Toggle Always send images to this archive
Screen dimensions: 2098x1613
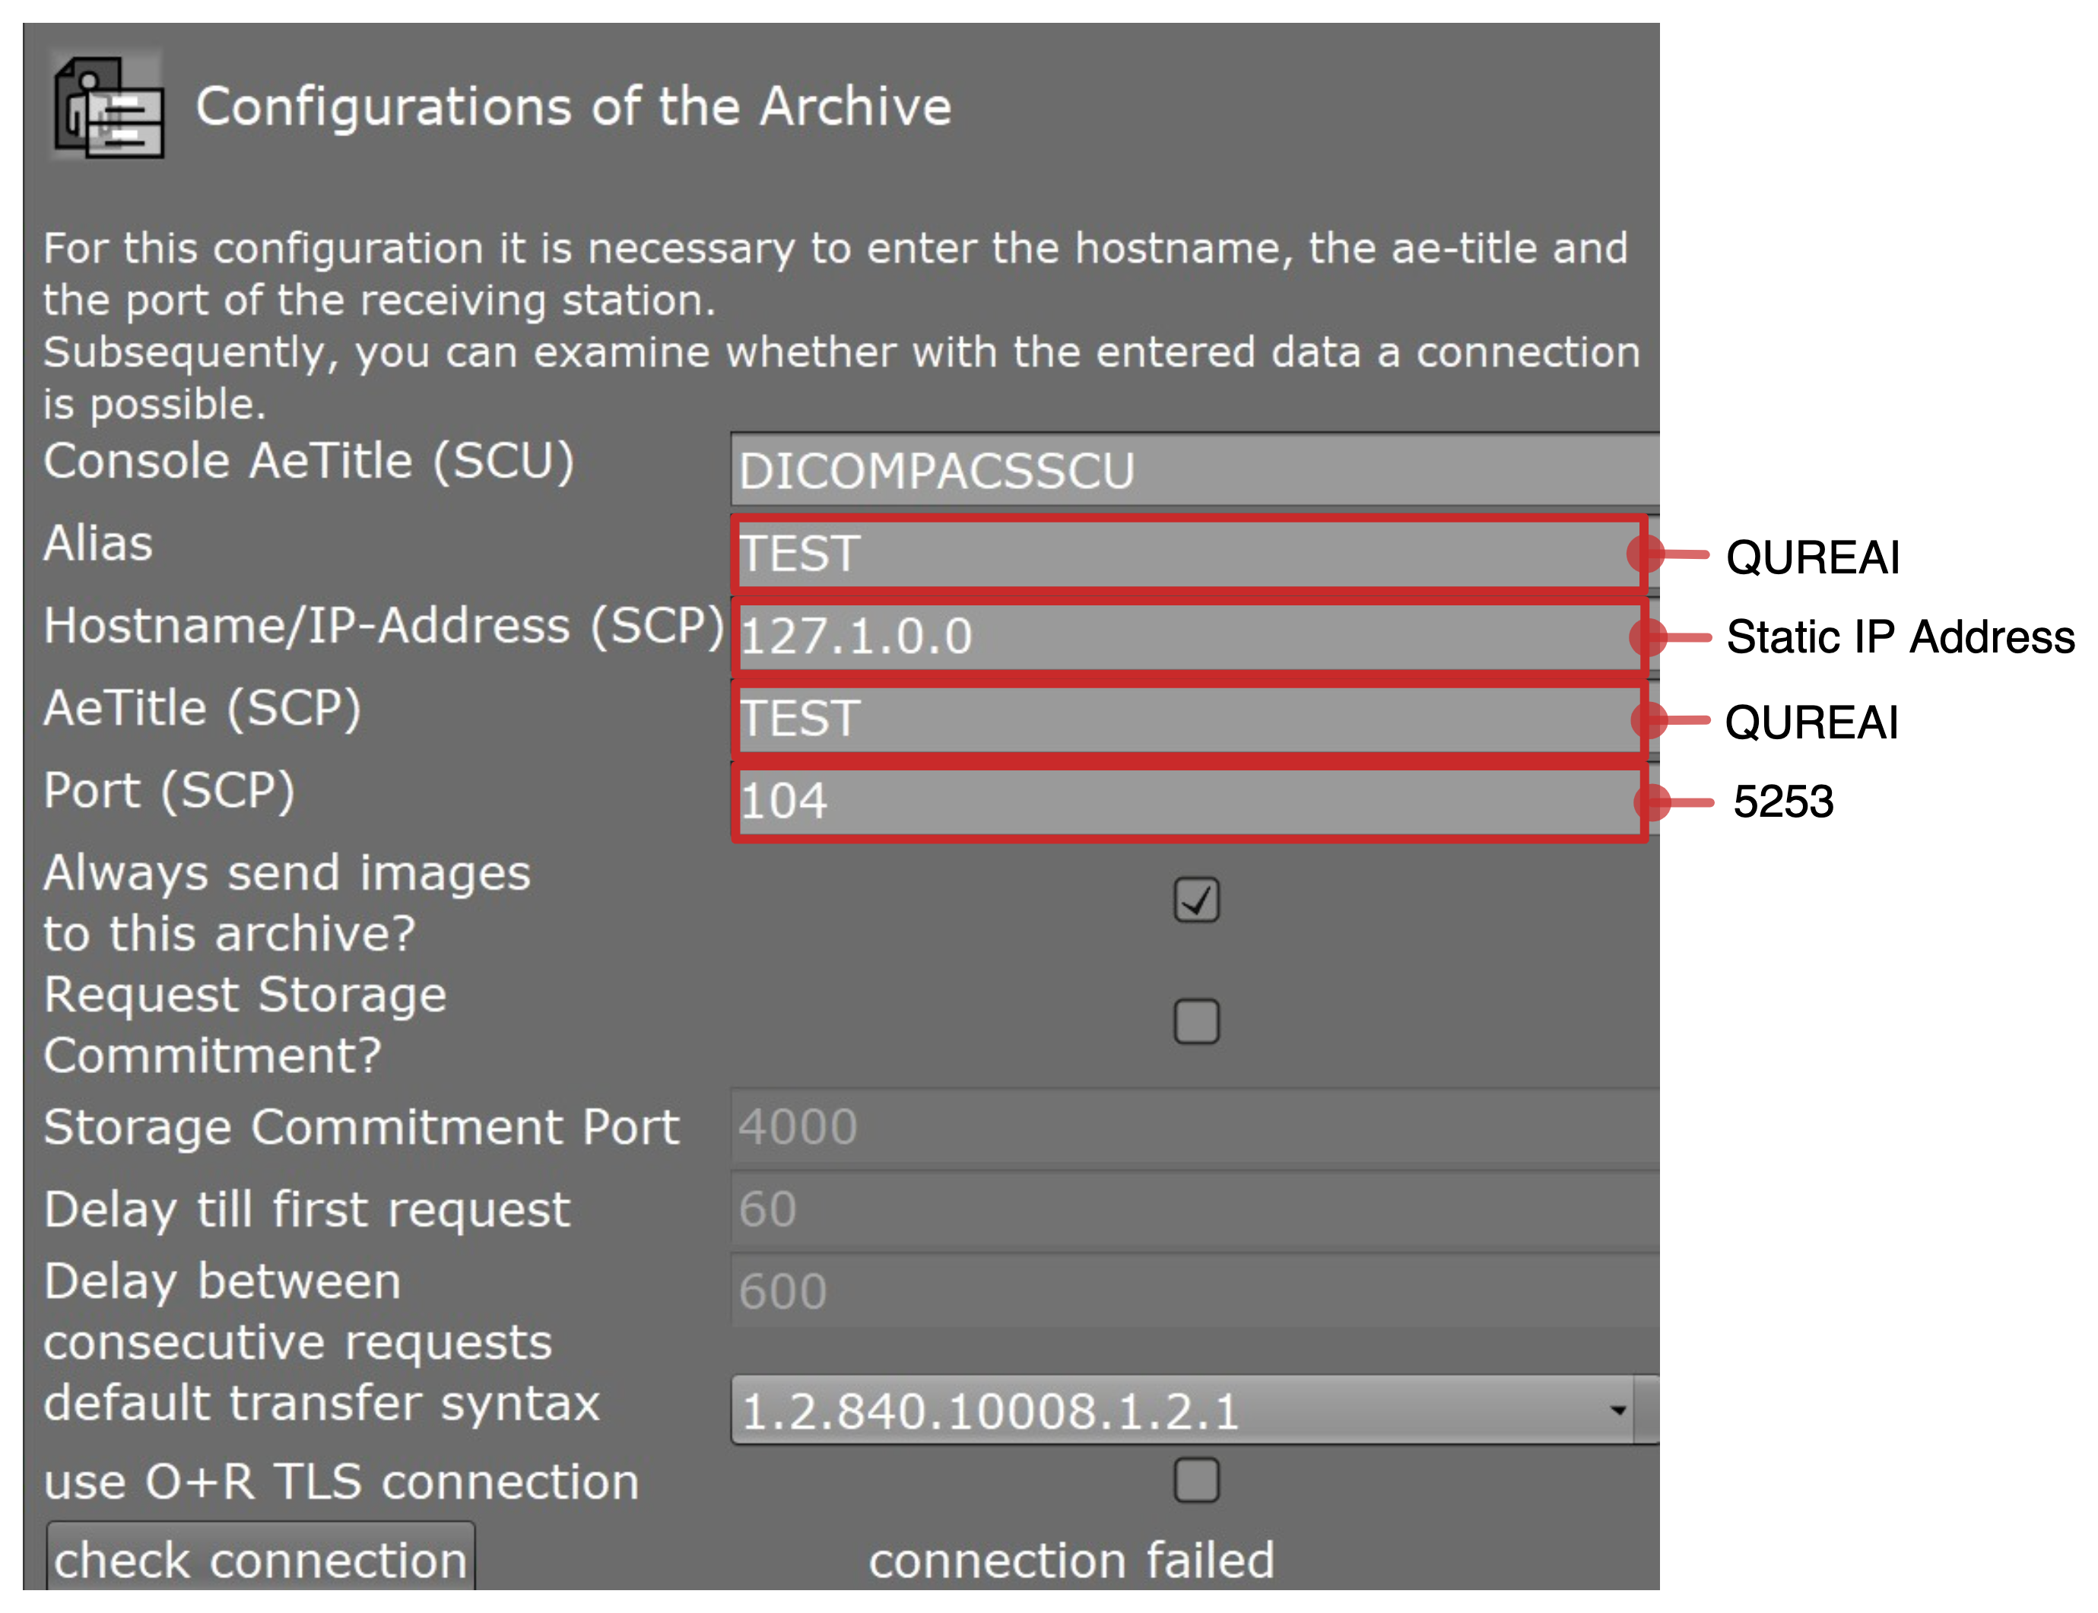1195,900
